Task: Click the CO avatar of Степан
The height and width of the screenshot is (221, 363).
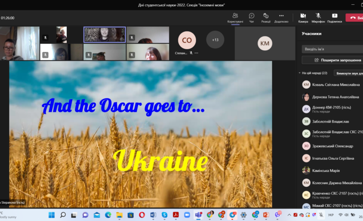Action: tap(187, 40)
